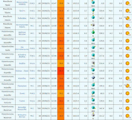Click the wind speed value 6.2

(86, 33)
